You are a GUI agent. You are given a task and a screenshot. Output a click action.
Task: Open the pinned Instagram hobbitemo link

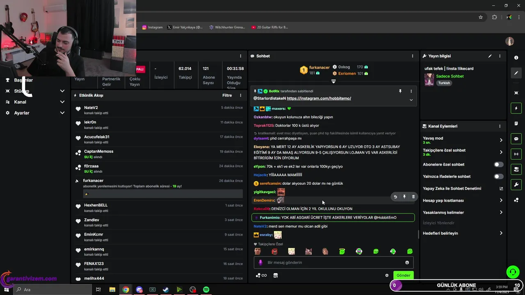point(319,98)
